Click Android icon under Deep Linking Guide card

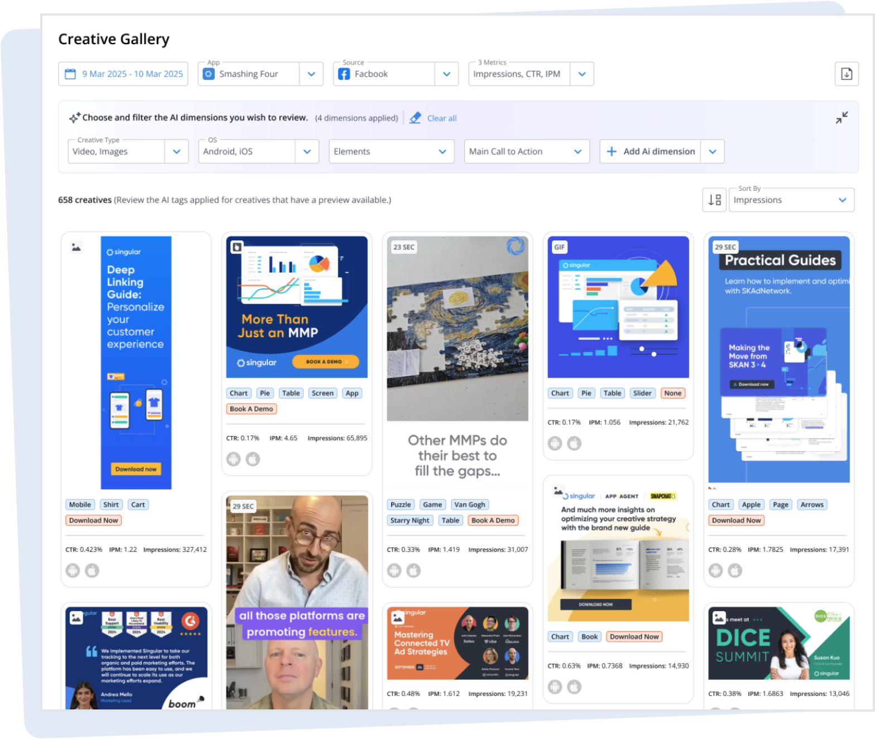point(73,571)
